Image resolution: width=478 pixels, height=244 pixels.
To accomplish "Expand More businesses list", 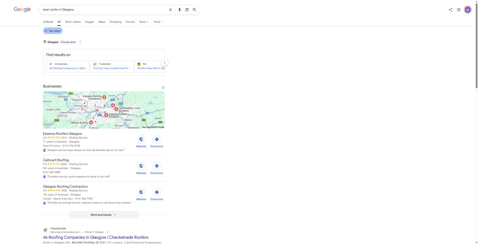I will click(103, 215).
